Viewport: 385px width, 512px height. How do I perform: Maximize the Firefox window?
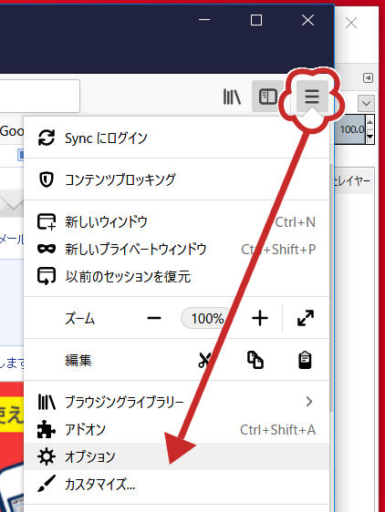[x=255, y=20]
